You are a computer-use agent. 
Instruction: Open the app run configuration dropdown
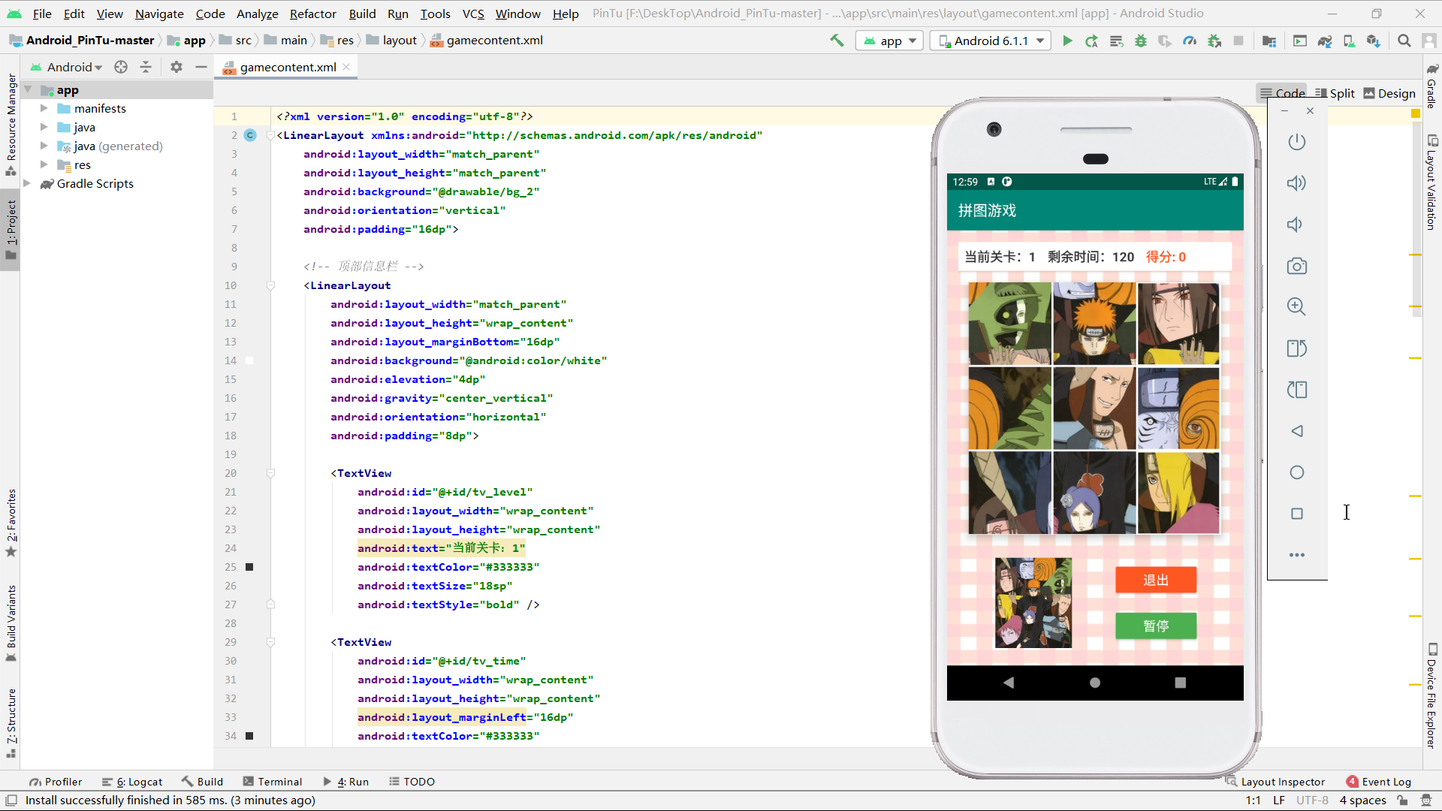(x=890, y=41)
